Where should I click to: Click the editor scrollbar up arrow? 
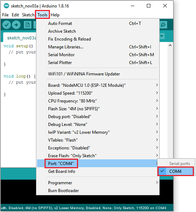pos(170,45)
